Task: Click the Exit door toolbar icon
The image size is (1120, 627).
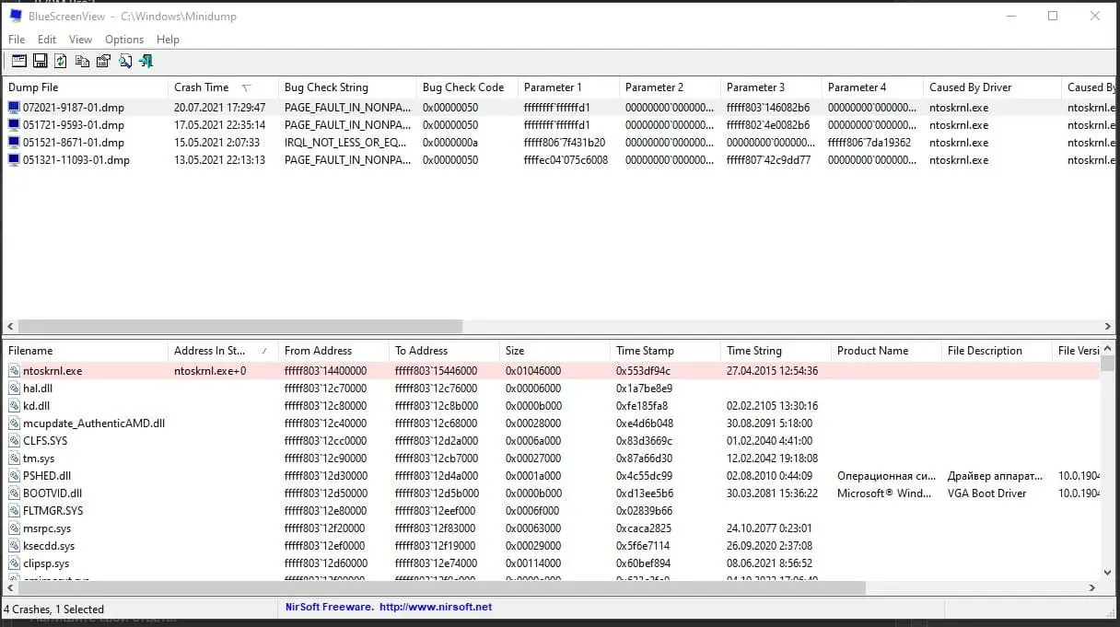Action: tap(146, 61)
